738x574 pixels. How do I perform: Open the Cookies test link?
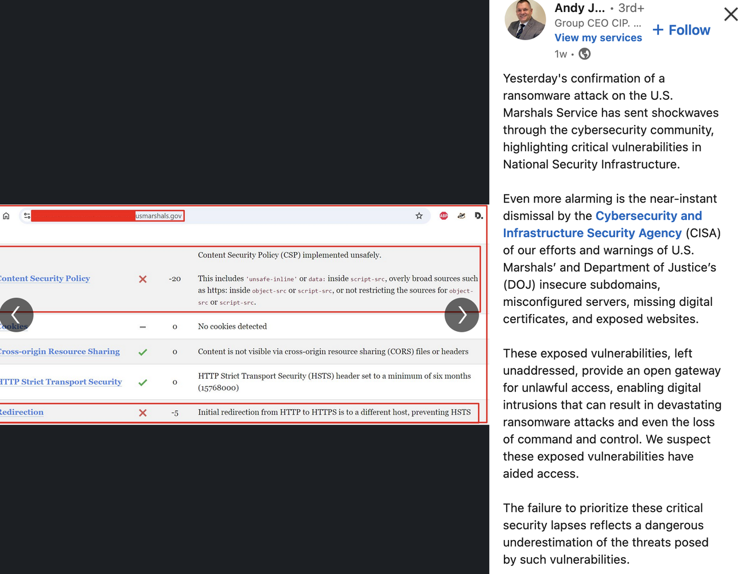point(14,327)
